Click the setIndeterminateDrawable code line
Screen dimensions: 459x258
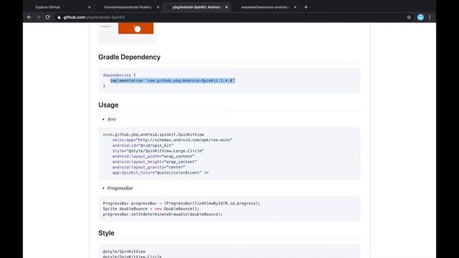coord(163,214)
